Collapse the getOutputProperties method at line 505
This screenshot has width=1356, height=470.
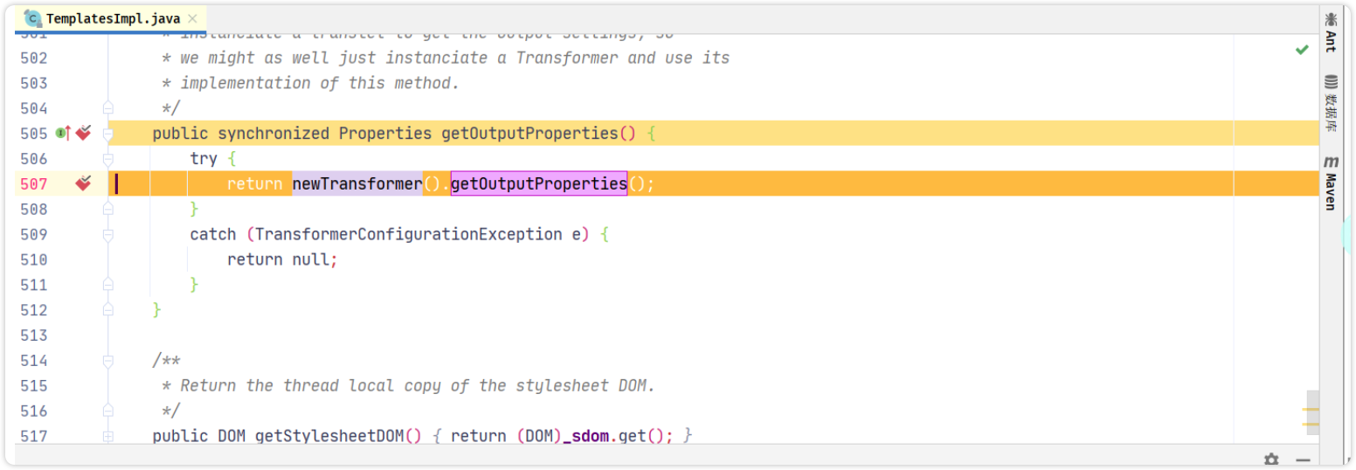[108, 134]
